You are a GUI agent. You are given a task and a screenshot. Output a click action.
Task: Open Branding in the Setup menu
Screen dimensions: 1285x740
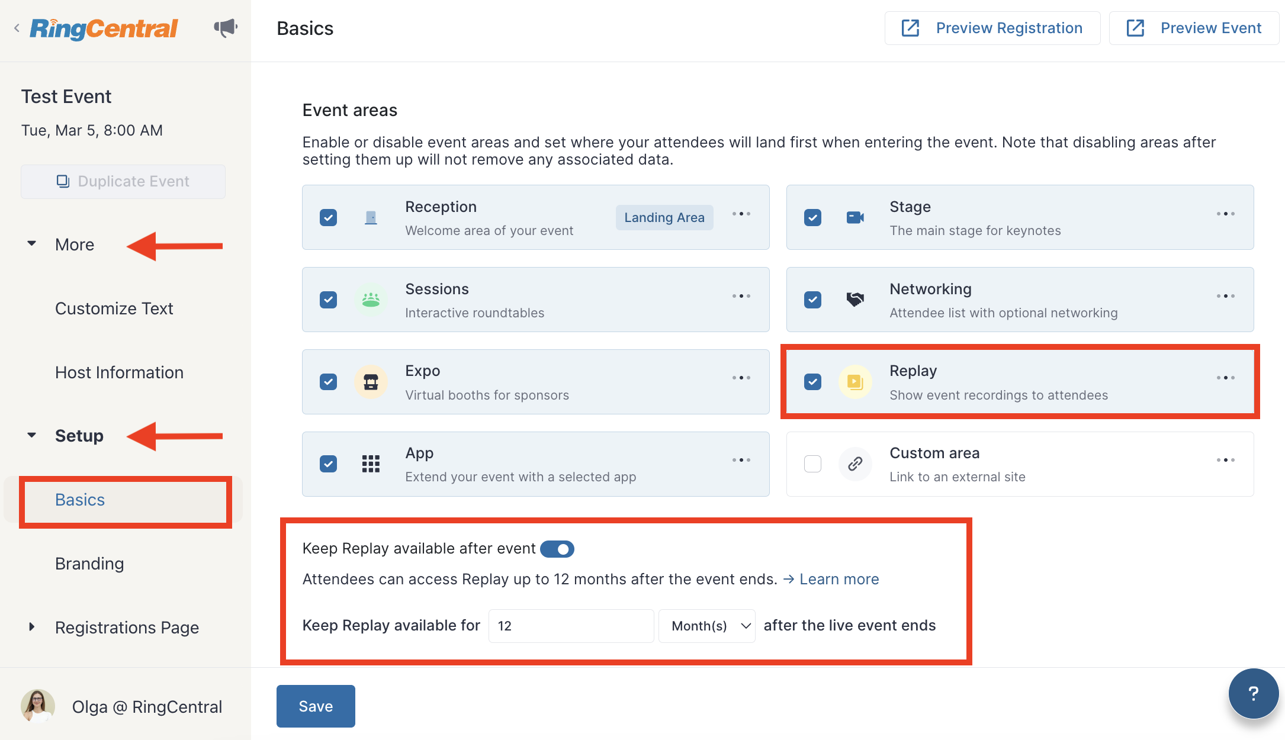[89, 564]
